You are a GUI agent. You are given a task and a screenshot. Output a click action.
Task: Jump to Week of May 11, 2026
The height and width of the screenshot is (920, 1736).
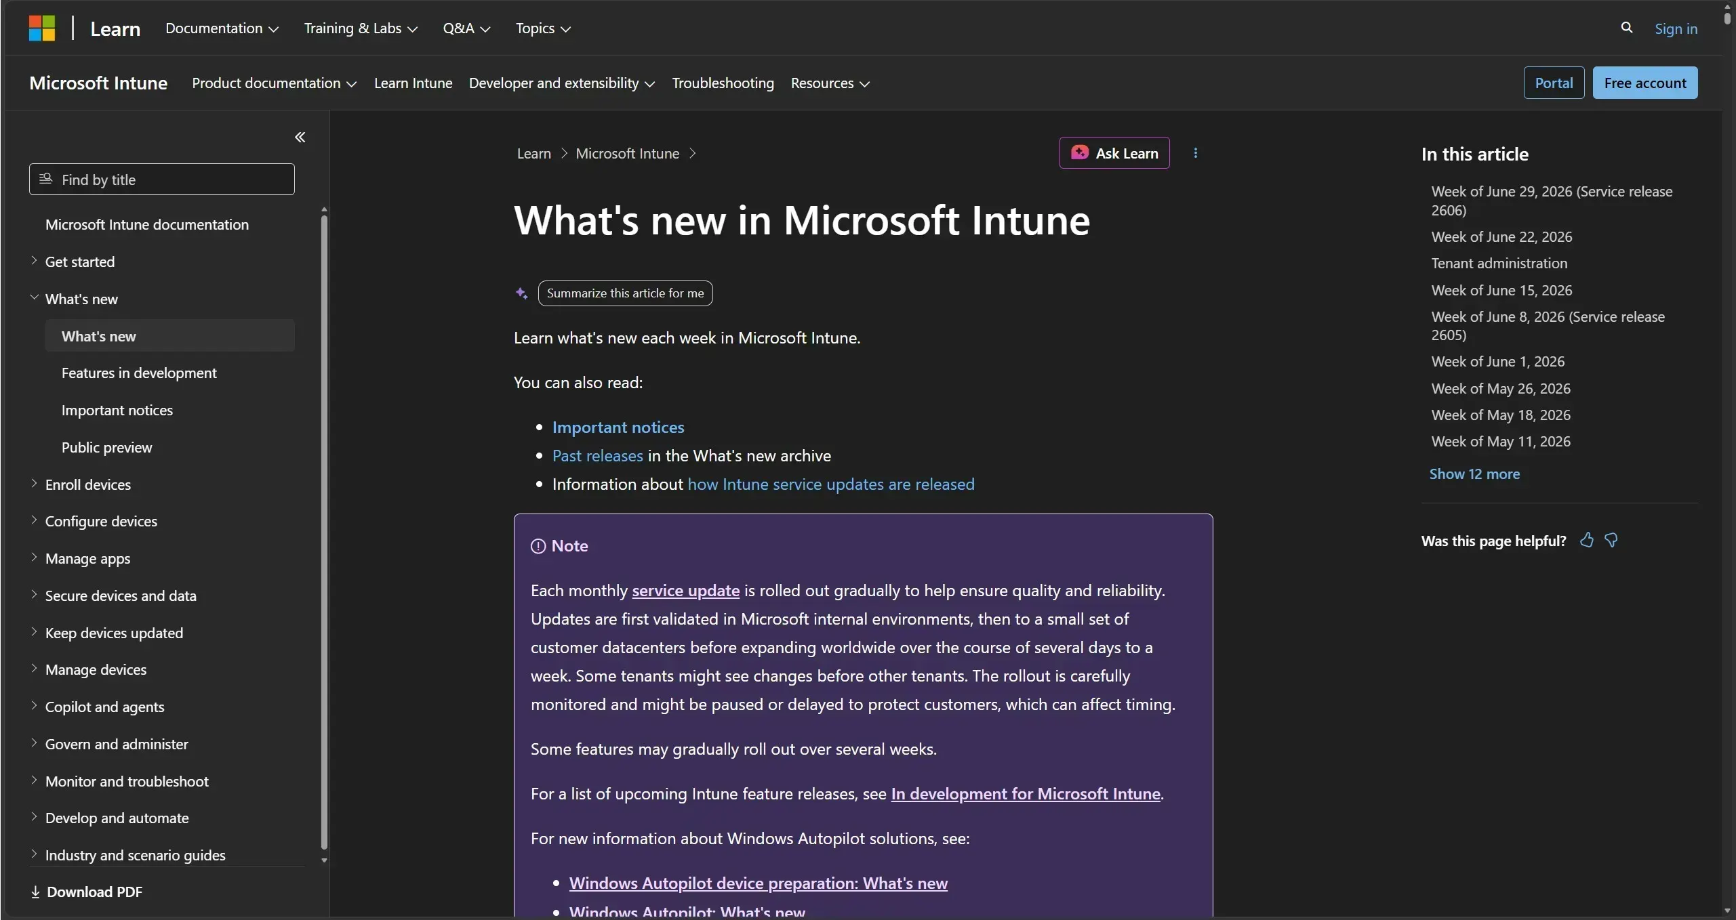pyautogui.click(x=1501, y=441)
